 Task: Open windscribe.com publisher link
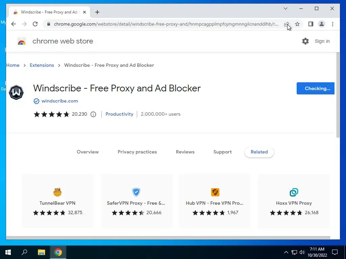(x=59, y=101)
